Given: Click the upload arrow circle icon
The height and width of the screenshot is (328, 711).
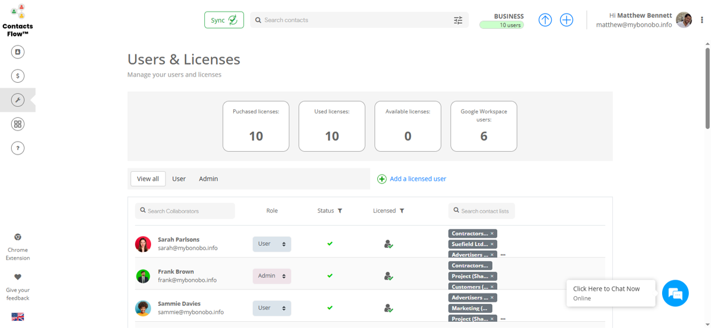Looking at the screenshot, I should (x=545, y=20).
